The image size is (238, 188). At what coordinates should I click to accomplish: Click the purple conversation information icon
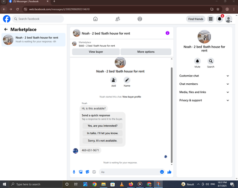tap(168, 33)
